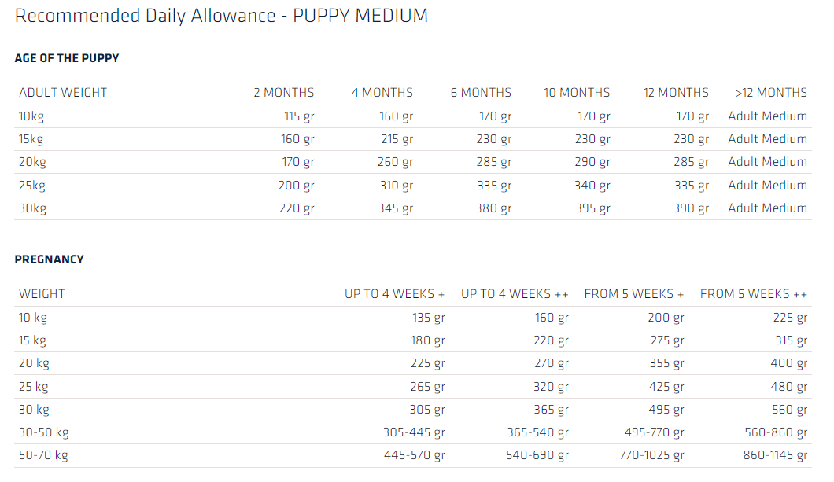Select the 395 gr cell under 10 MONTHS
Viewport: 834px width, 482px height.
pos(593,208)
